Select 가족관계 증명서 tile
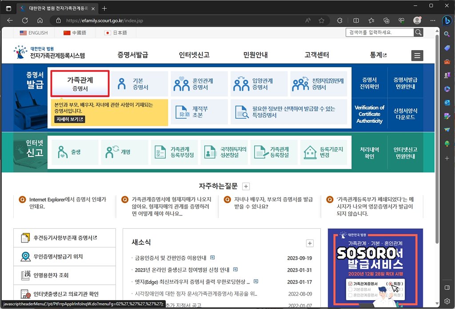 click(x=80, y=83)
